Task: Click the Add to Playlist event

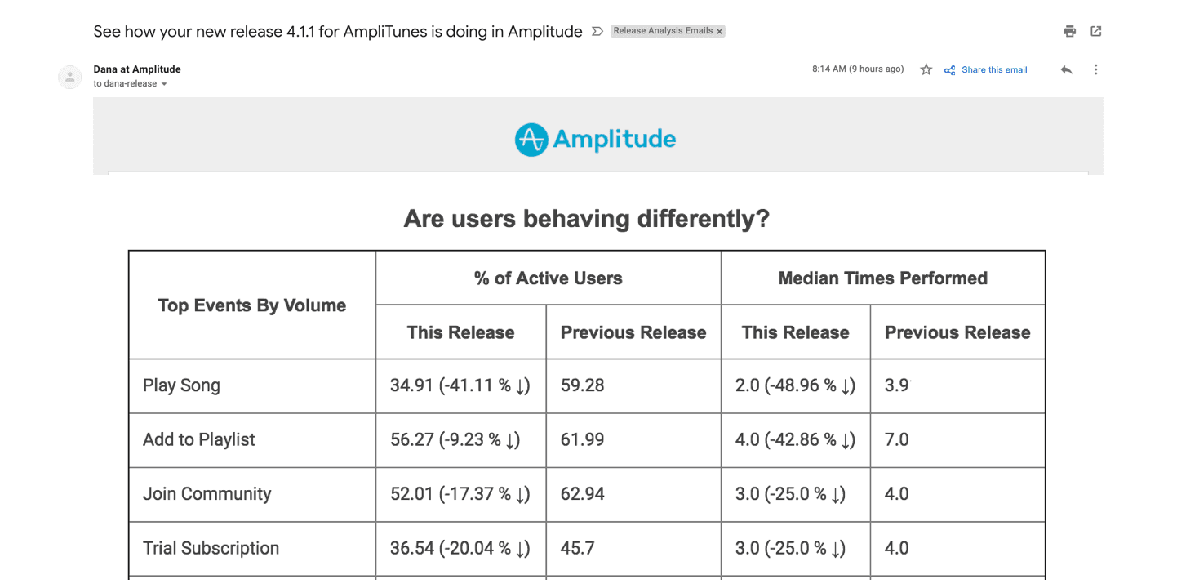Action: (x=199, y=439)
